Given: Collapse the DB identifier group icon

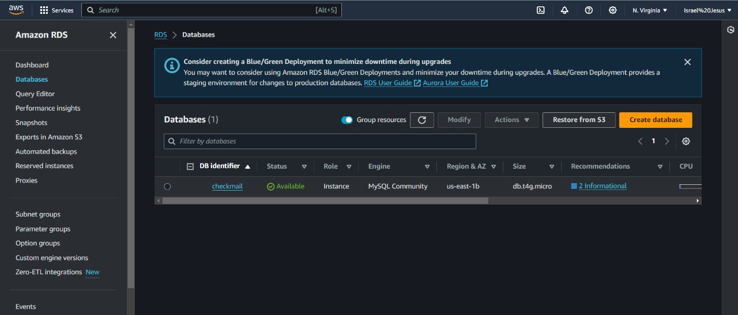Looking at the screenshot, I should (x=190, y=166).
